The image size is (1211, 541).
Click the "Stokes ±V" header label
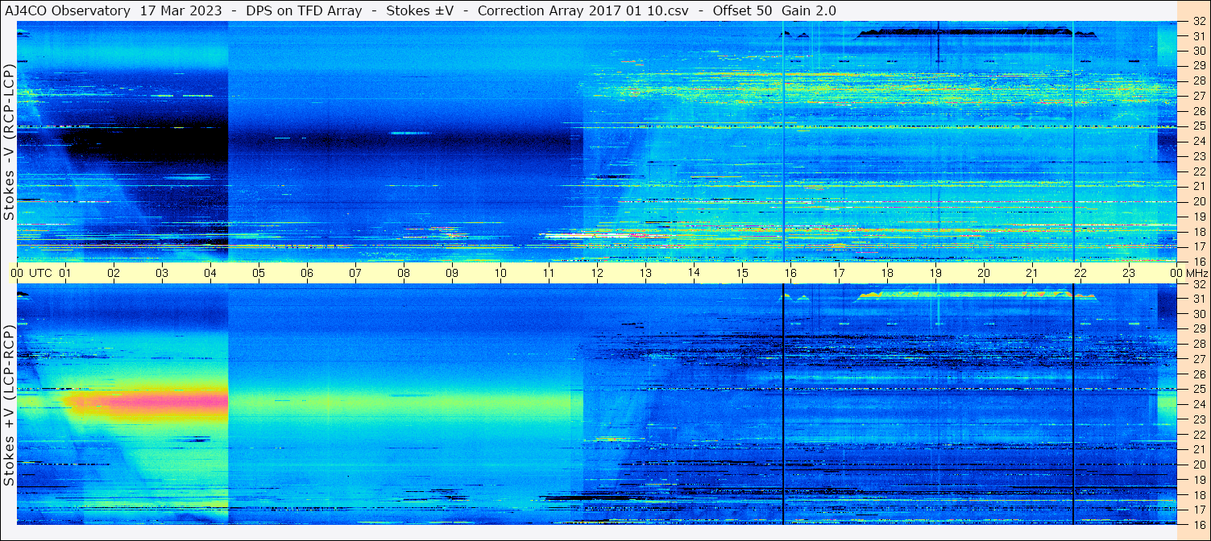[420, 10]
